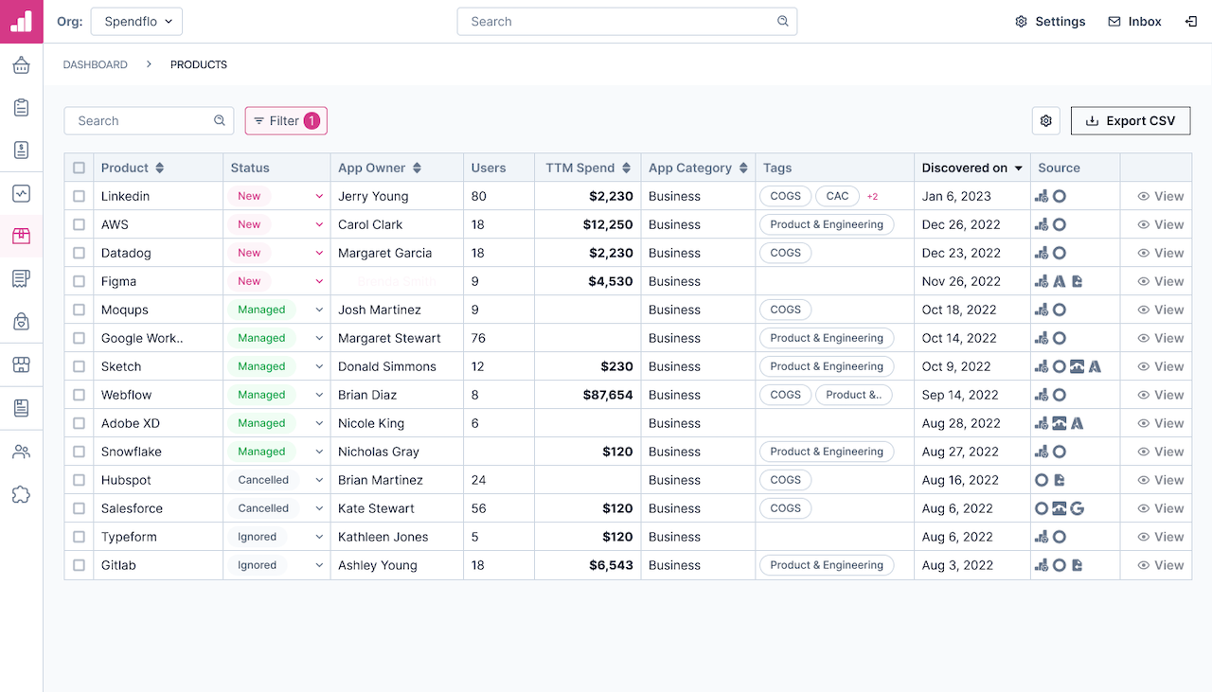Click the document source icon in Gitlab row
This screenshot has height=692, width=1212.
[x=1077, y=565]
